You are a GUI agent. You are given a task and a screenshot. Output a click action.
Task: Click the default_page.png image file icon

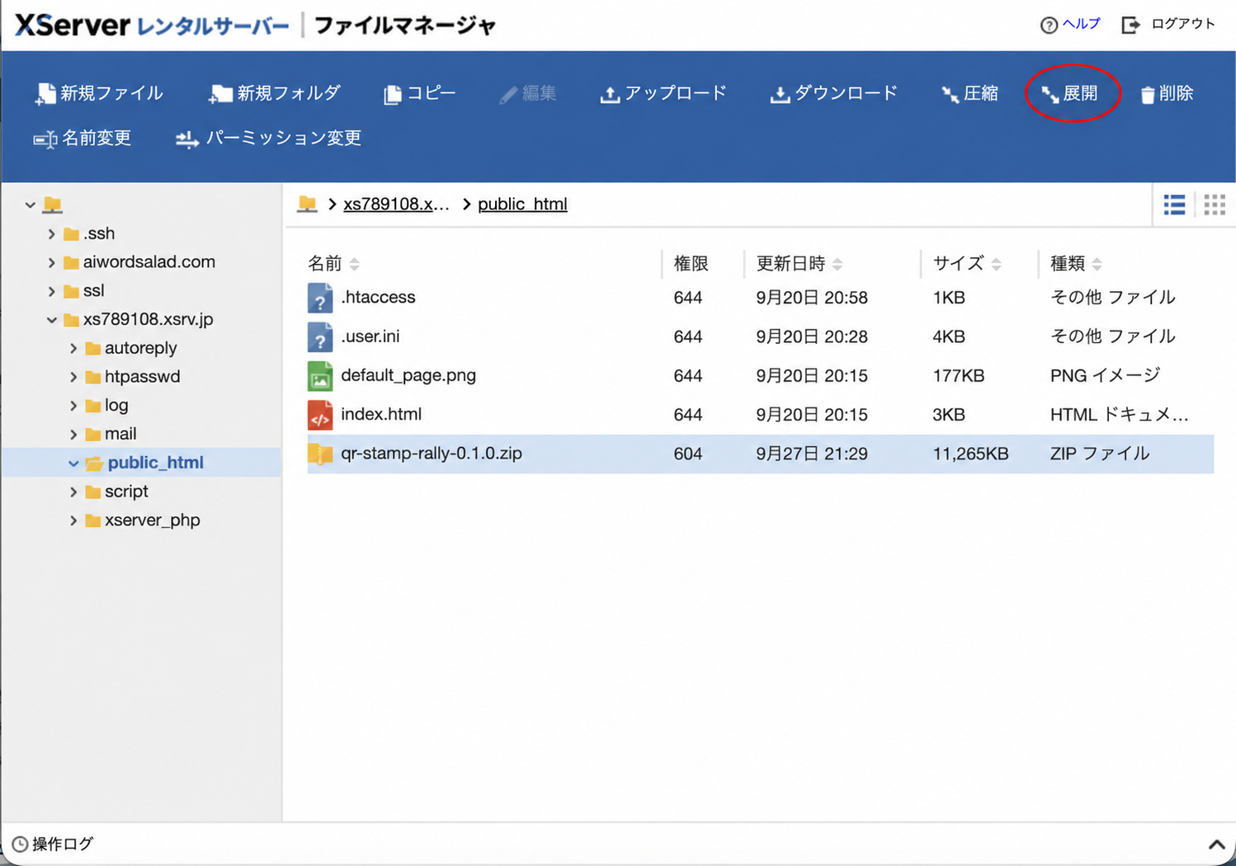click(x=320, y=376)
